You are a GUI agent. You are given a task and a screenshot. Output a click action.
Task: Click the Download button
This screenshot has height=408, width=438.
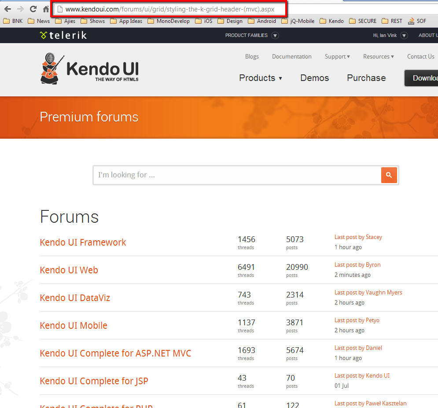(x=421, y=78)
